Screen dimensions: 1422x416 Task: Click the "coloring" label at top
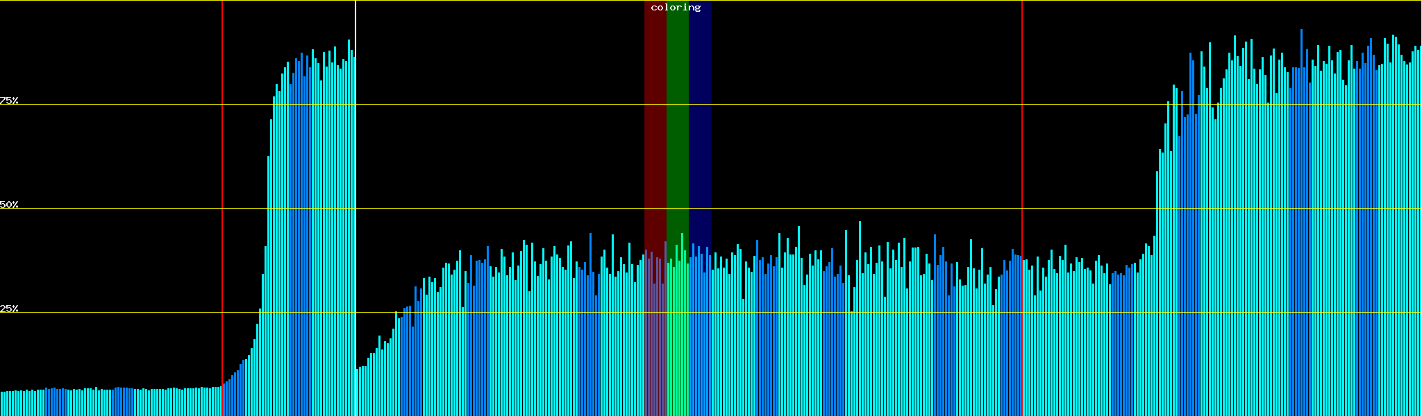pyautogui.click(x=676, y=8)
